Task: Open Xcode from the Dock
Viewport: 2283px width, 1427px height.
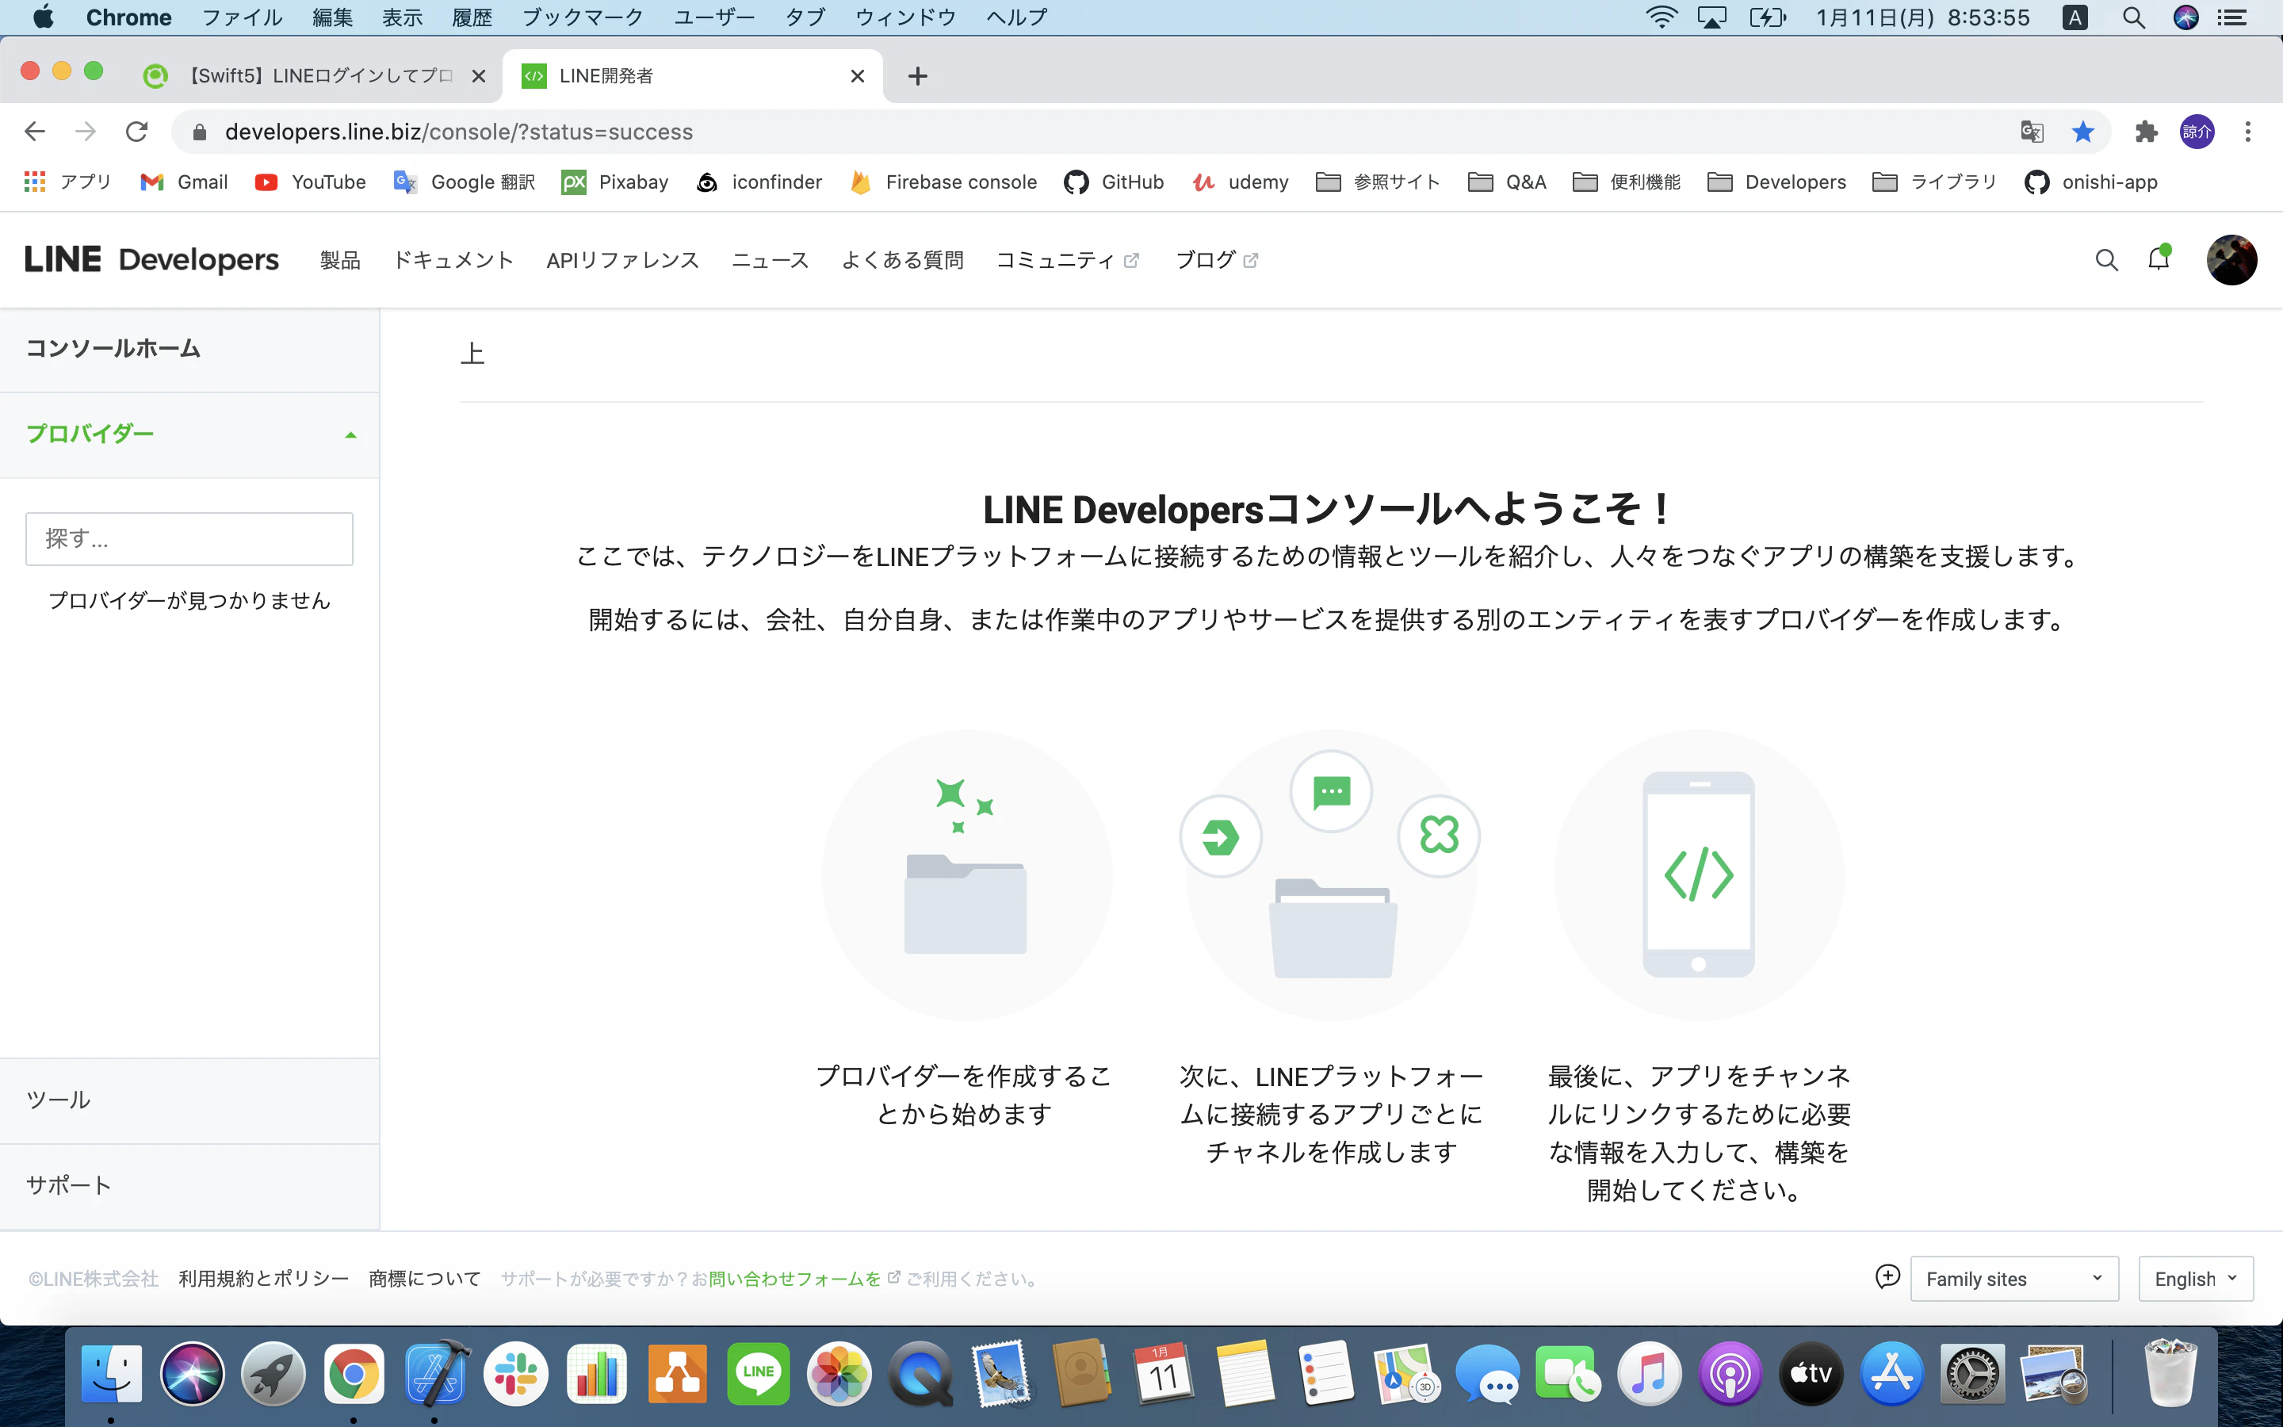Action: (435, 1373)
